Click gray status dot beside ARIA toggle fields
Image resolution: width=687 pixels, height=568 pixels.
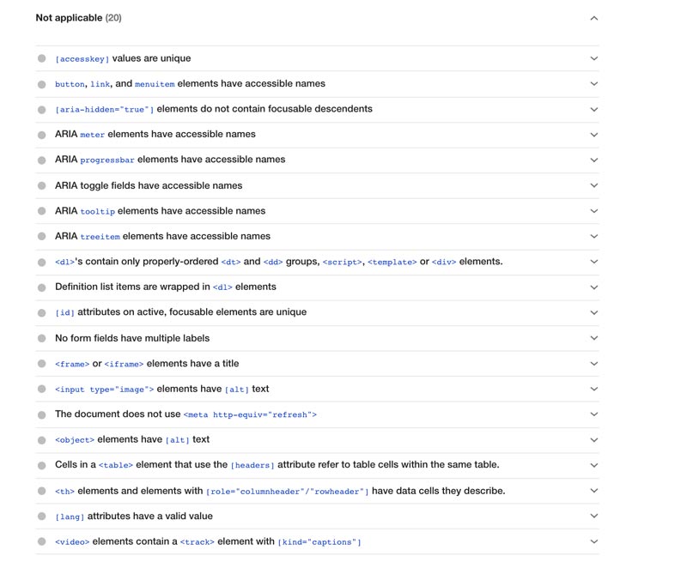[x=41, y=185]
